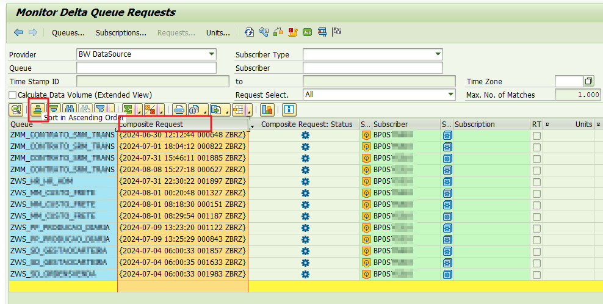Enable Calculate Data Volume (Extended View) checkbox
The height and width of the screenshot is (304, 603).
[x=13, y=95]
